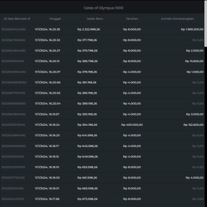Click the balance value Rp 378.198,26
The image size is (207, 207).
click(x=87, y=72)
